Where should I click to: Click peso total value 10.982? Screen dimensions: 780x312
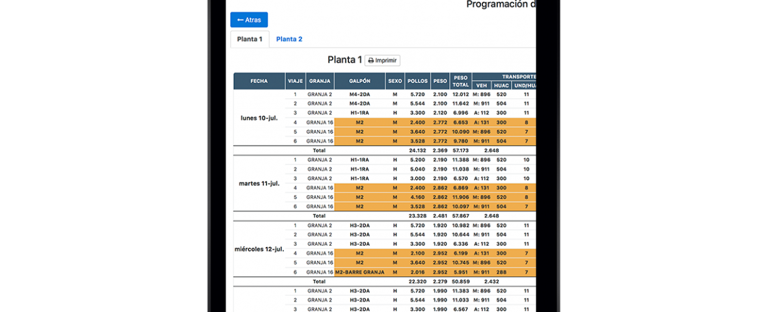click(x=461, y=225)
